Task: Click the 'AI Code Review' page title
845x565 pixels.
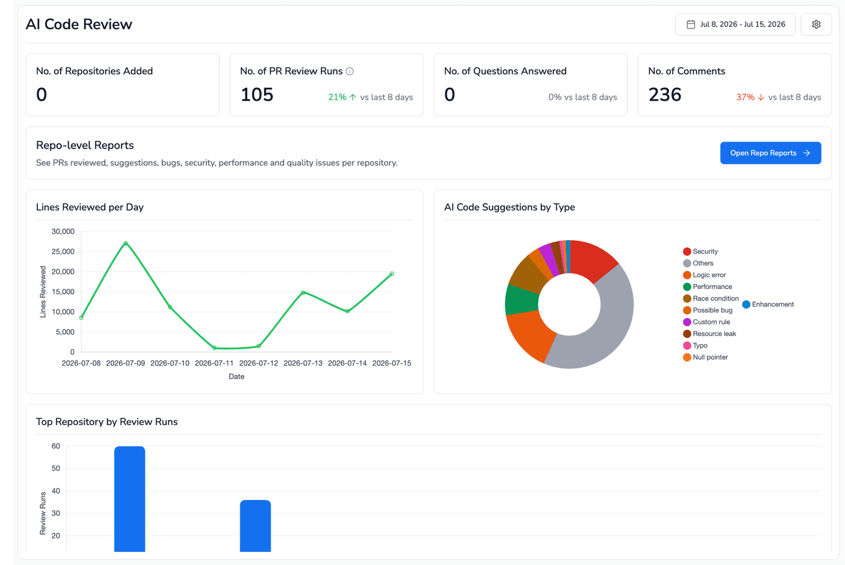Action: [x=79, y=24]
